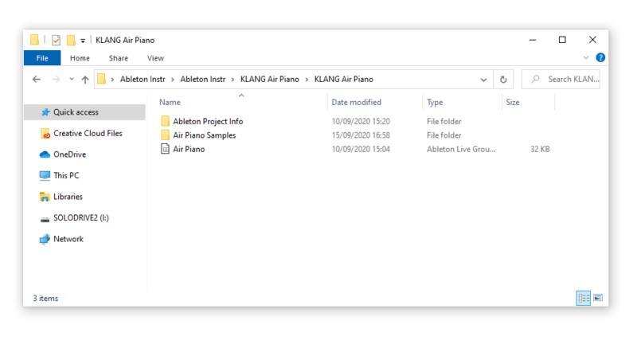Sort files by Date modified column
The height and width of the screenshot is (348, 637).
click(x=356, y=103)
